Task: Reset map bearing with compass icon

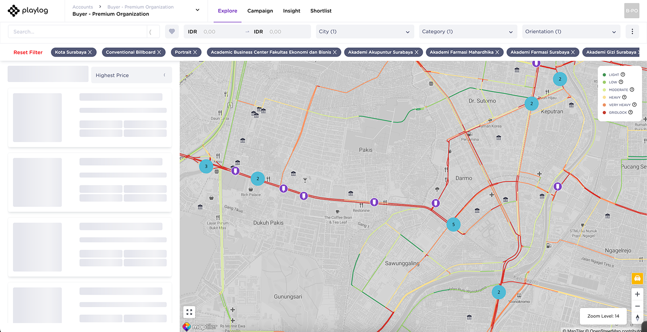Action: 637,318
